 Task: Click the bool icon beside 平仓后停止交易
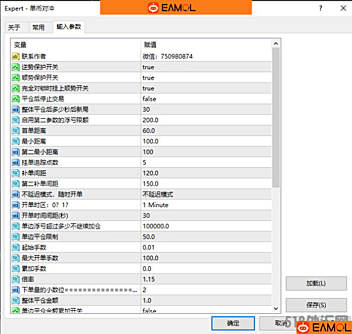(x=16, y=99)
